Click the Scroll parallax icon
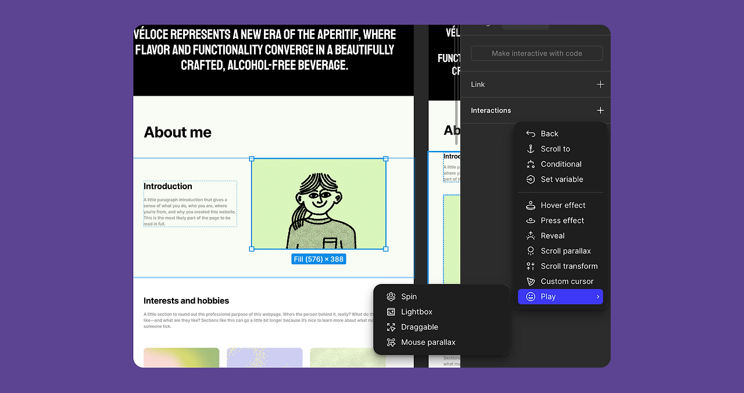Screen dimensions: 744x393 click(530, 251)
